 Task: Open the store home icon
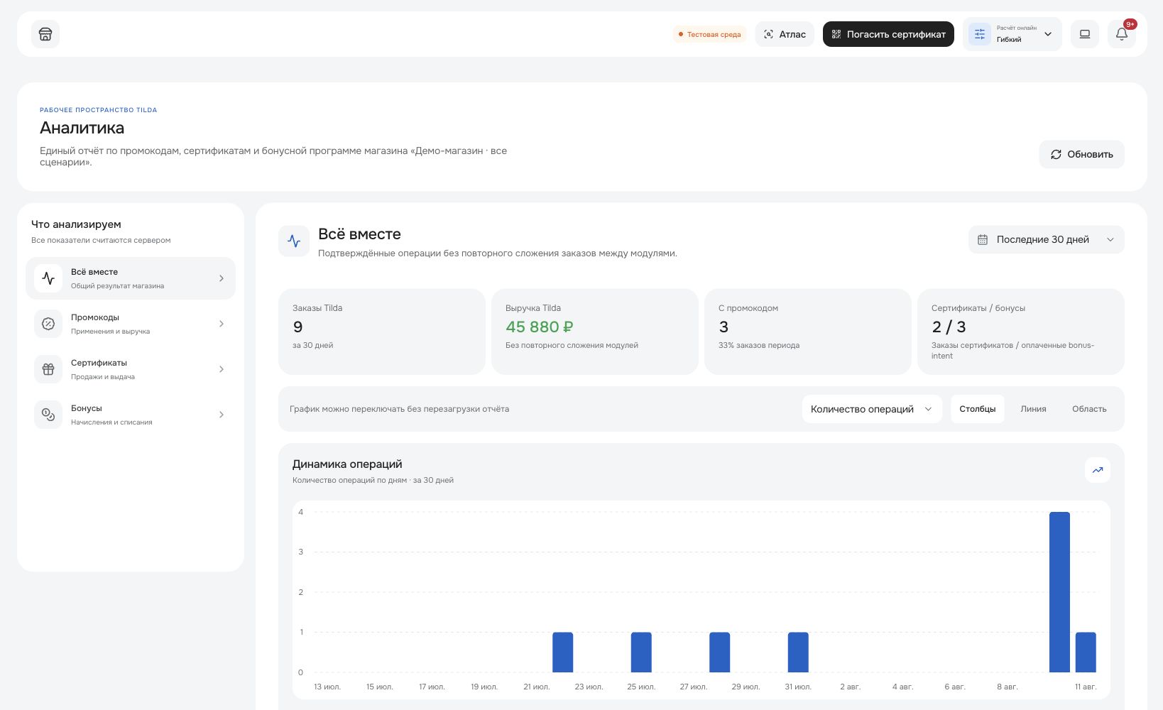[x=45, y=34]
